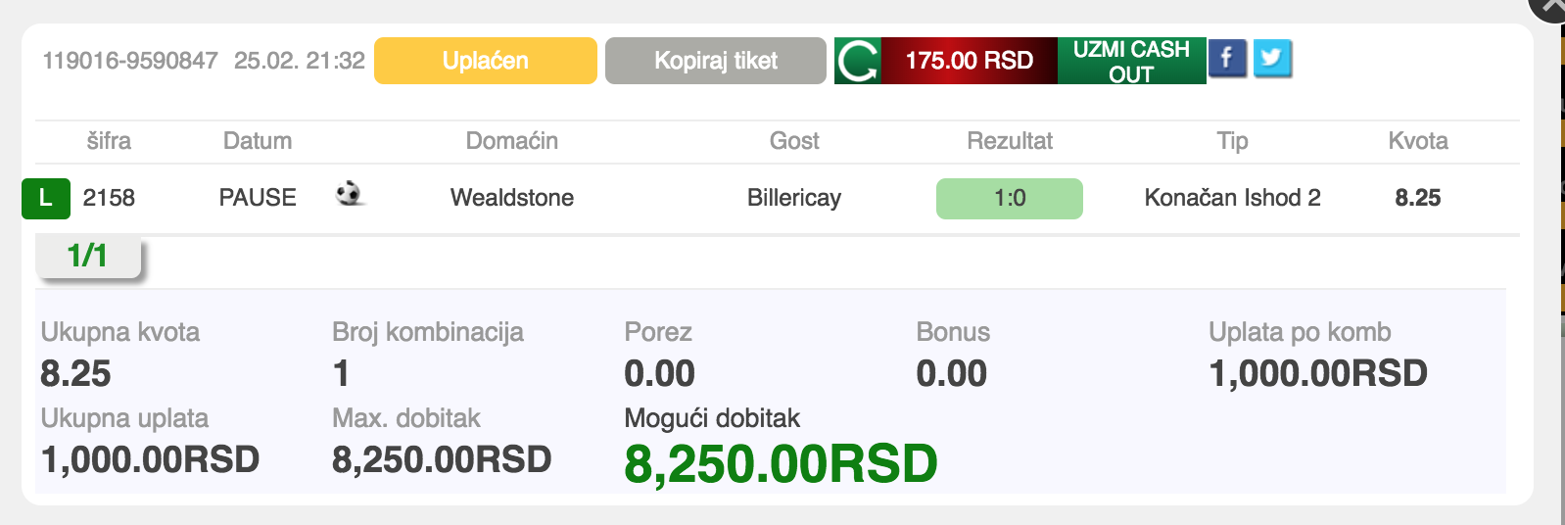Screen dimensions: 1565x525
Task: Click the green 8,250.00RSD possible winnings
Action: [781, 463]
